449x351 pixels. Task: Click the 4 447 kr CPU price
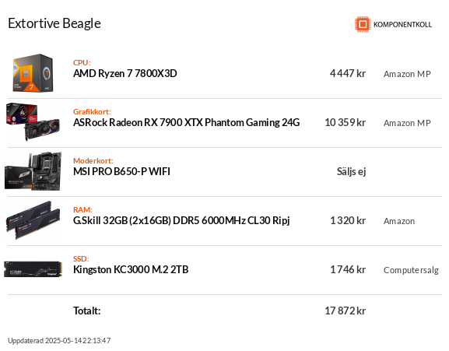click(348, 73)
